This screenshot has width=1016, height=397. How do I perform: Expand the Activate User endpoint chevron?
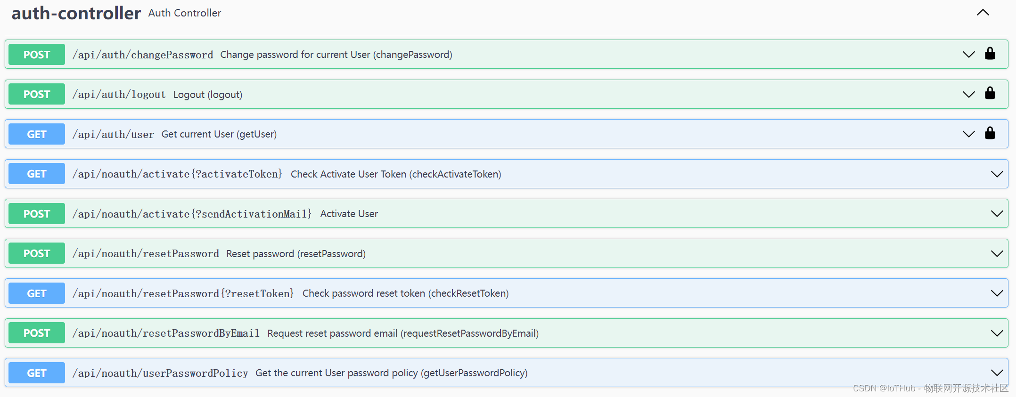pyautogui.click(x=997, y=214)
